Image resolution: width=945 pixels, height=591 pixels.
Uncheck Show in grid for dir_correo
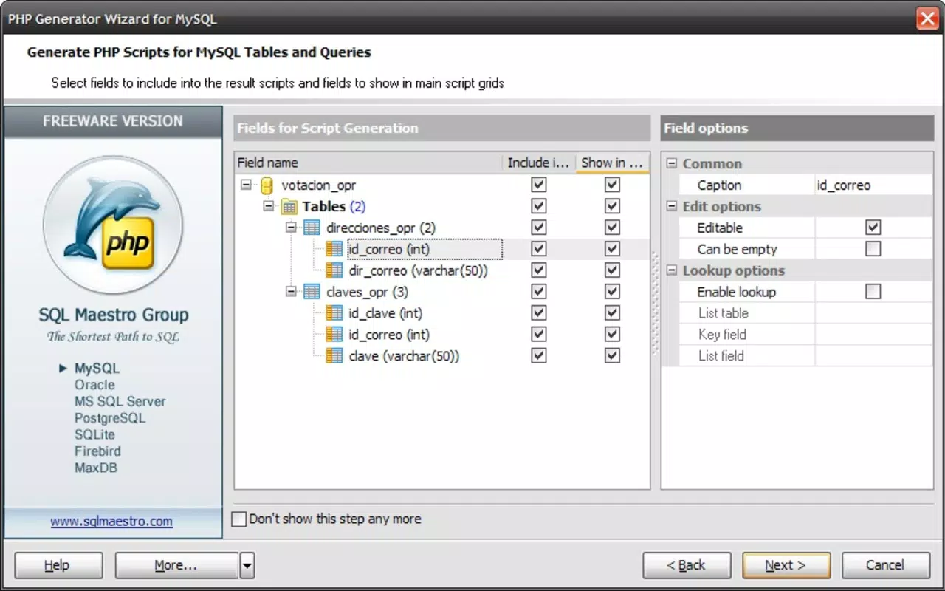612,271
